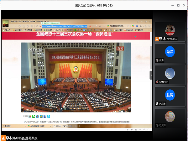This screenshot has height=141, width=188.
Task: Select the blue 胜涛 avatar
Action: pyautogui.click(x=170, y=95)
